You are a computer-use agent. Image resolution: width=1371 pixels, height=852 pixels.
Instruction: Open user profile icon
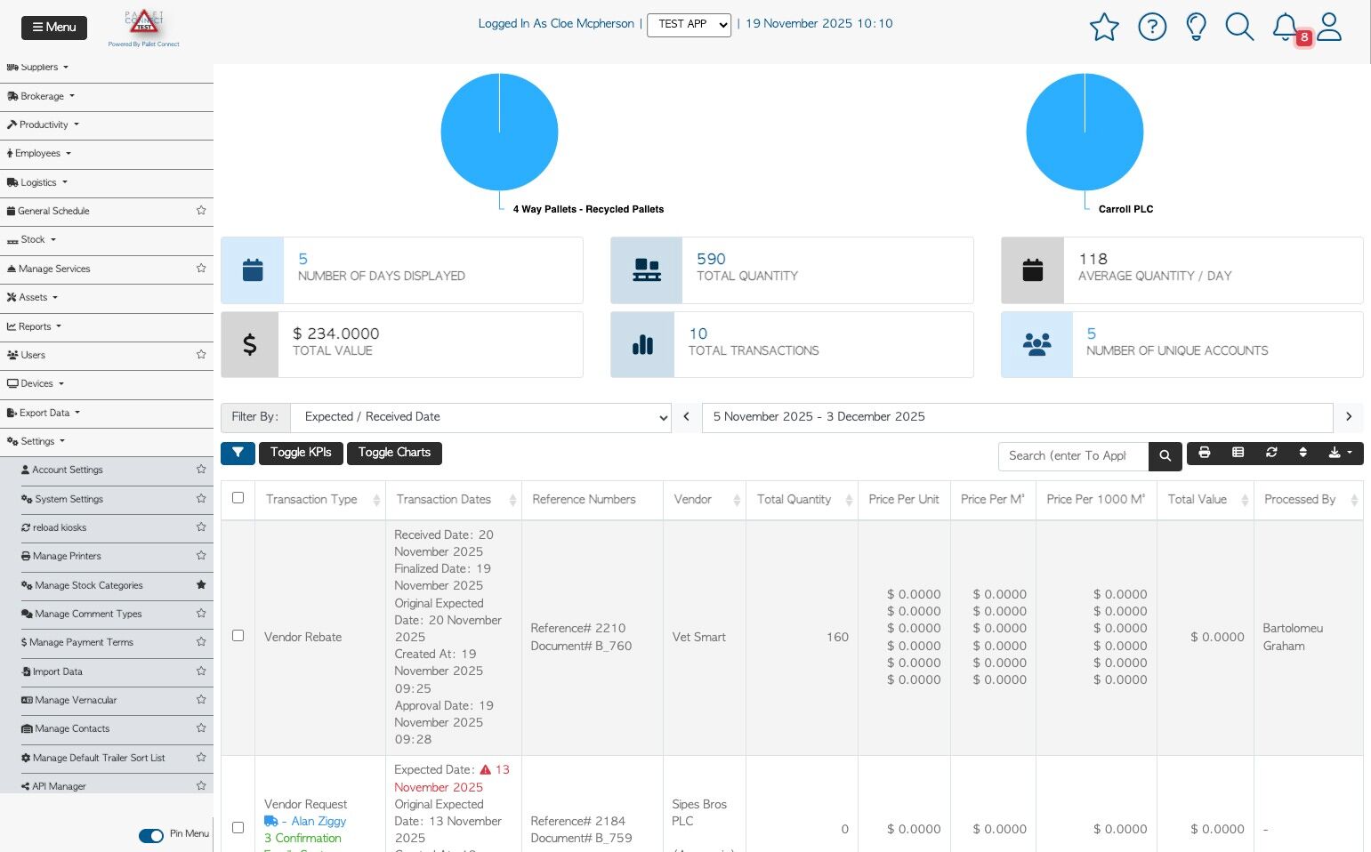(1329, 27)
